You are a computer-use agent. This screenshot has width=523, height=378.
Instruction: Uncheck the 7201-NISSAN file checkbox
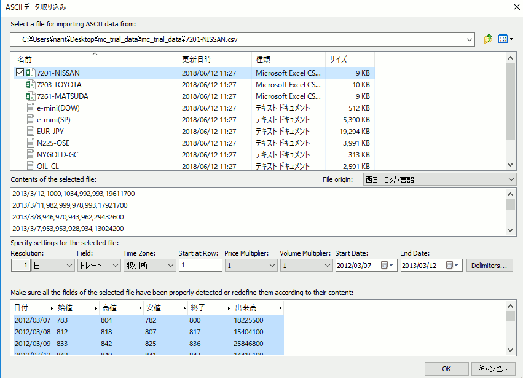pyautogui.click(x=20, y=73)
